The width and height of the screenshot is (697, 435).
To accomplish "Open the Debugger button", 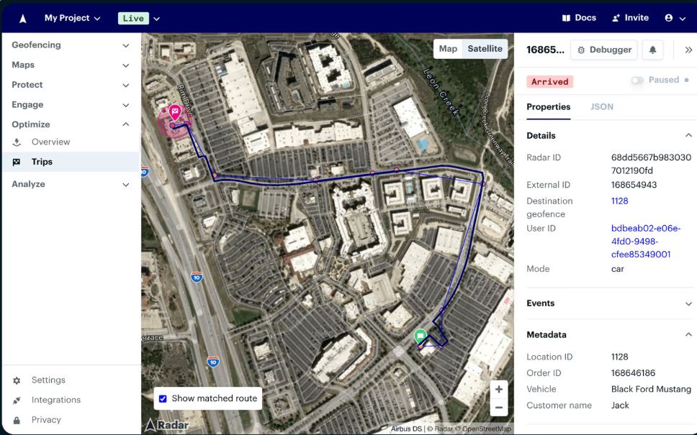I will pos(604,50).
